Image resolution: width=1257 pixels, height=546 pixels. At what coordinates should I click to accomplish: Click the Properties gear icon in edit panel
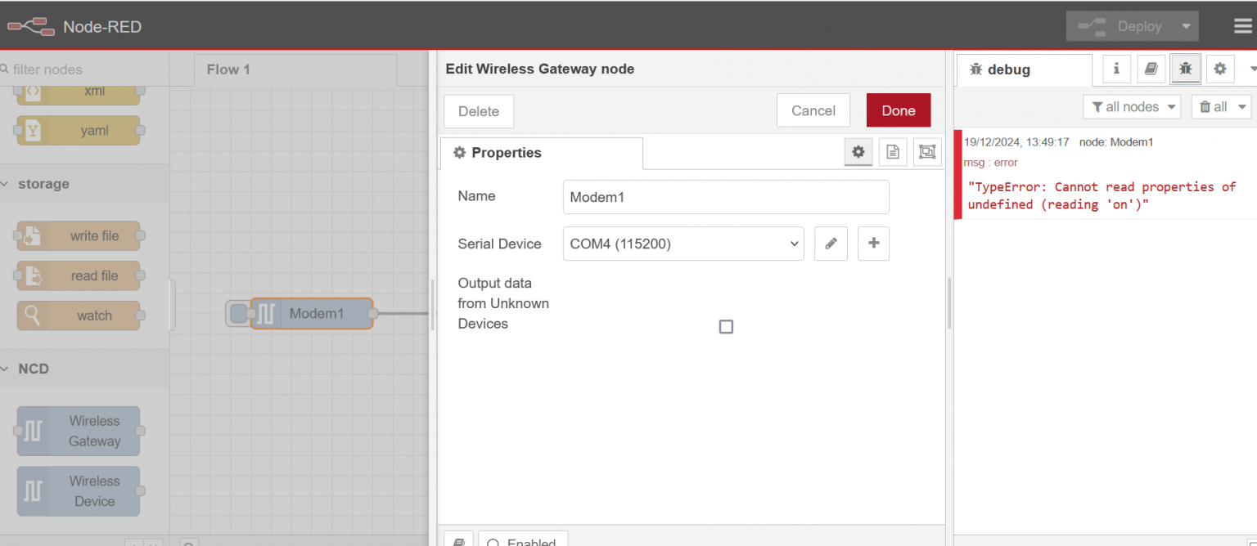(858, 151)
